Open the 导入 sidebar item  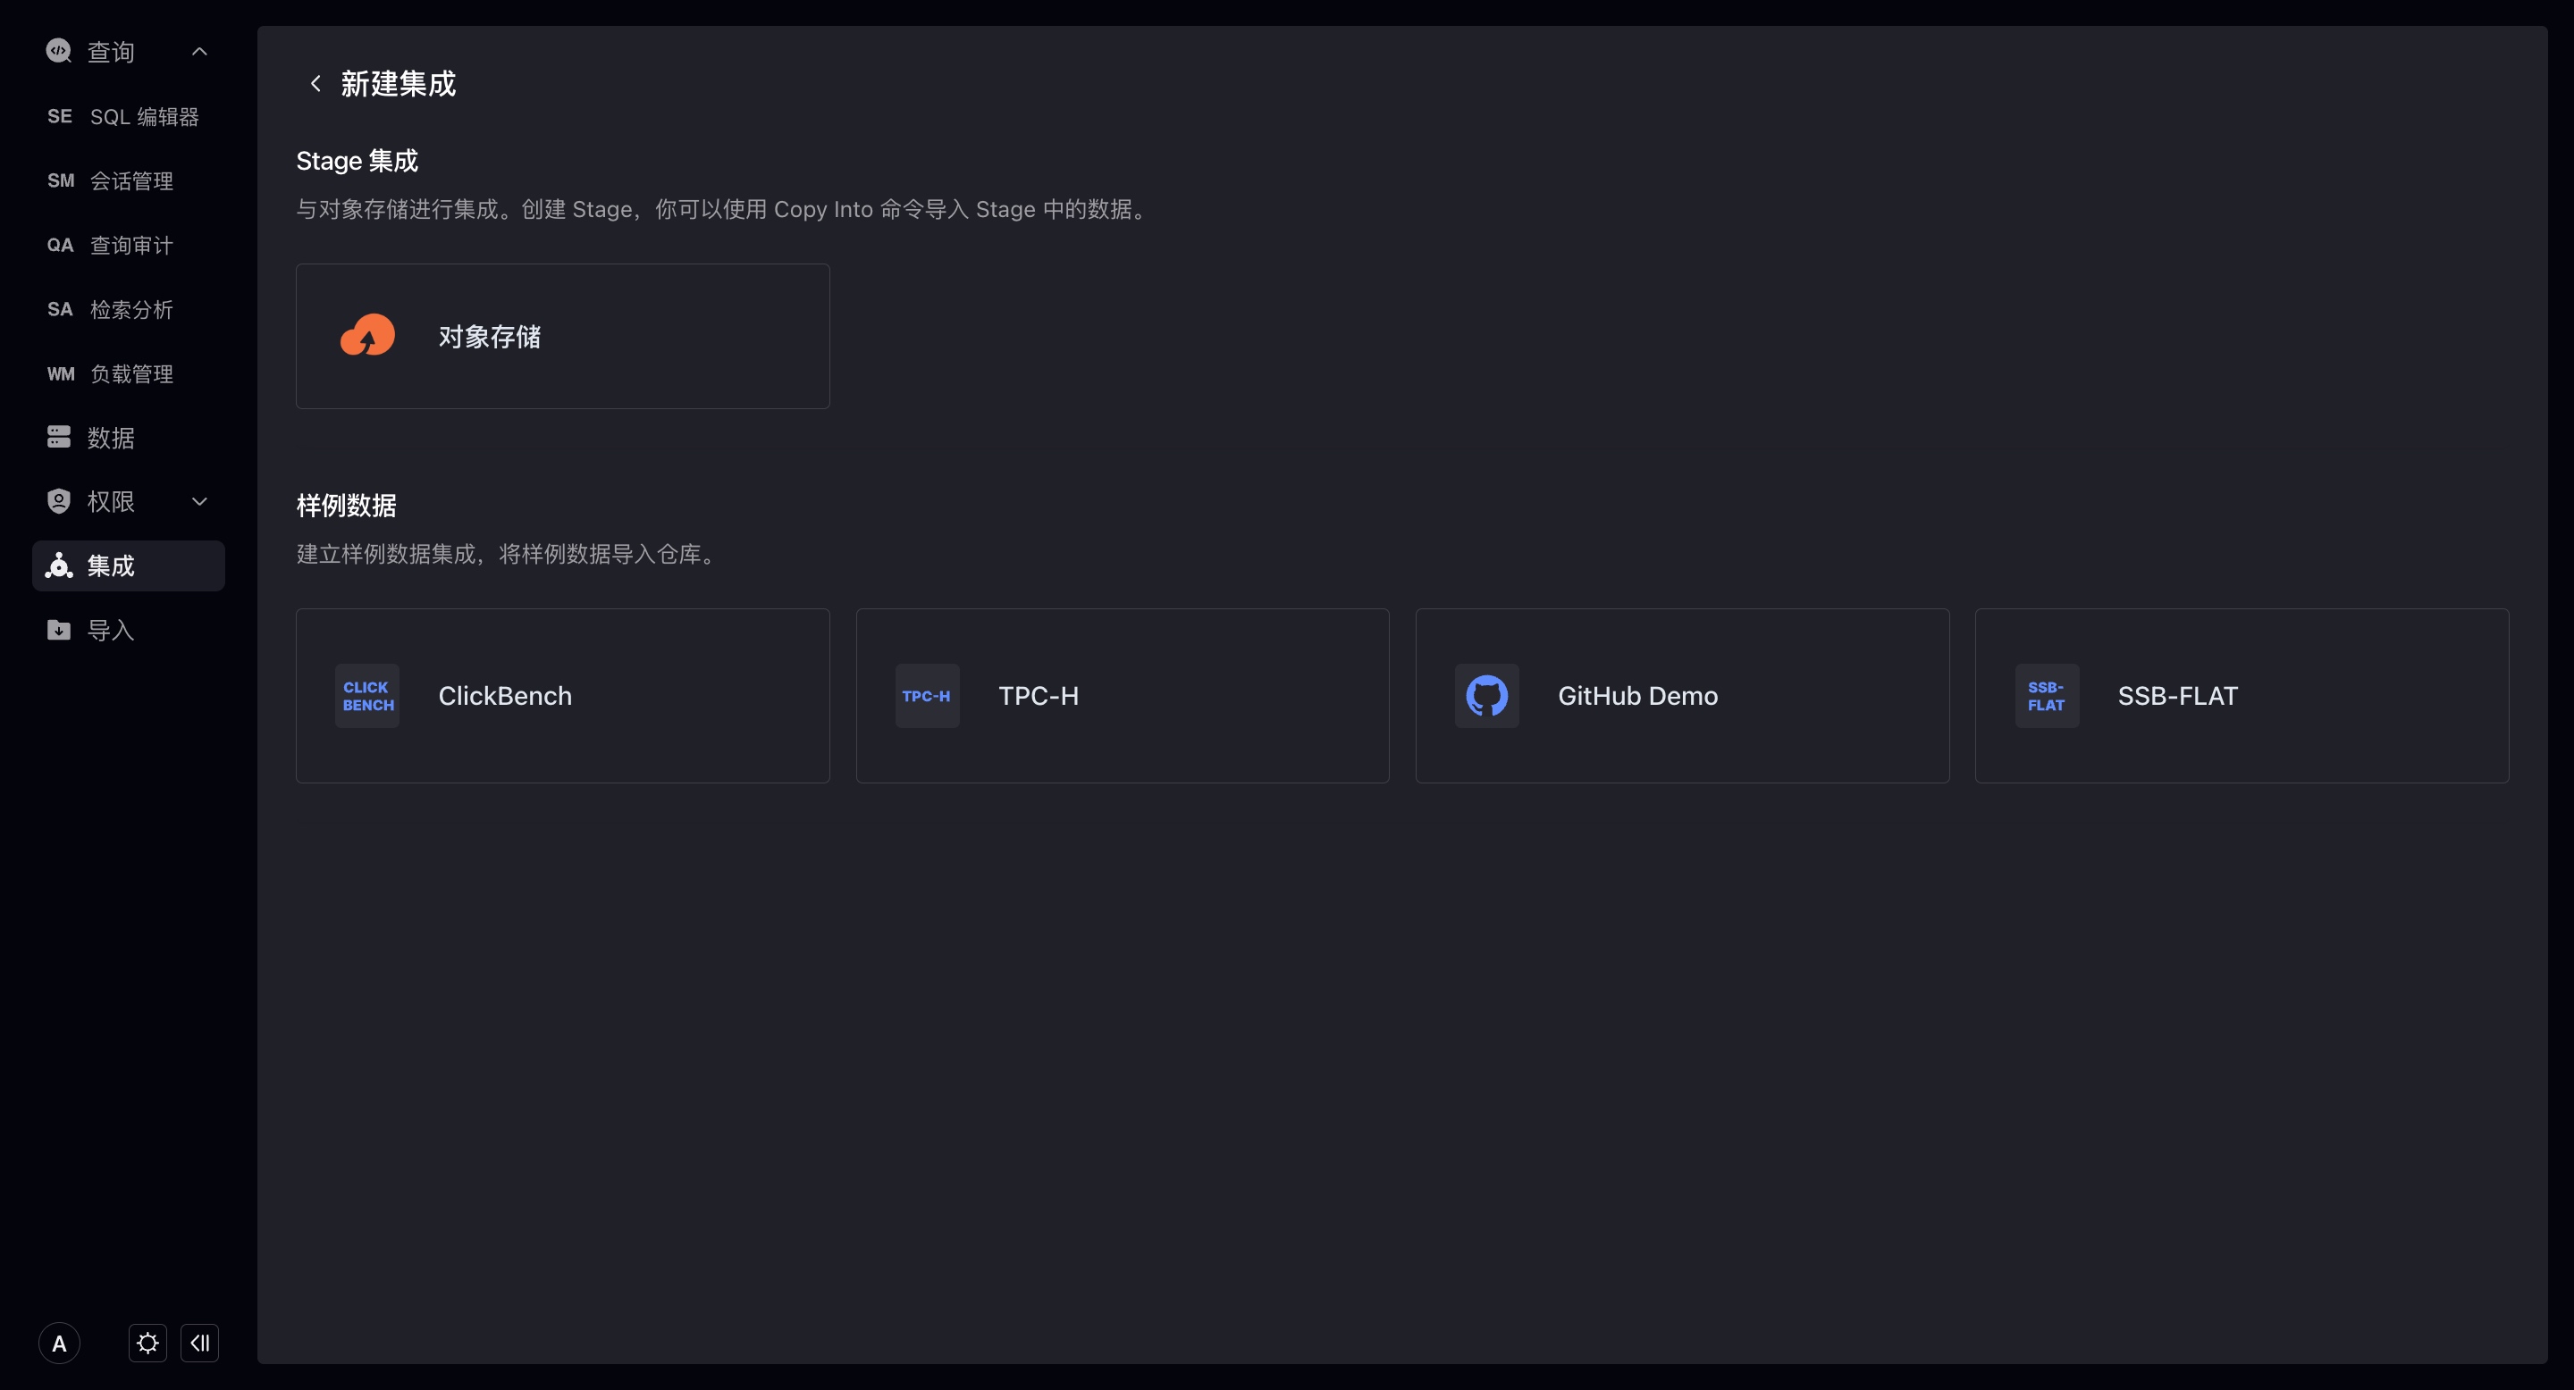click(128, 630)
